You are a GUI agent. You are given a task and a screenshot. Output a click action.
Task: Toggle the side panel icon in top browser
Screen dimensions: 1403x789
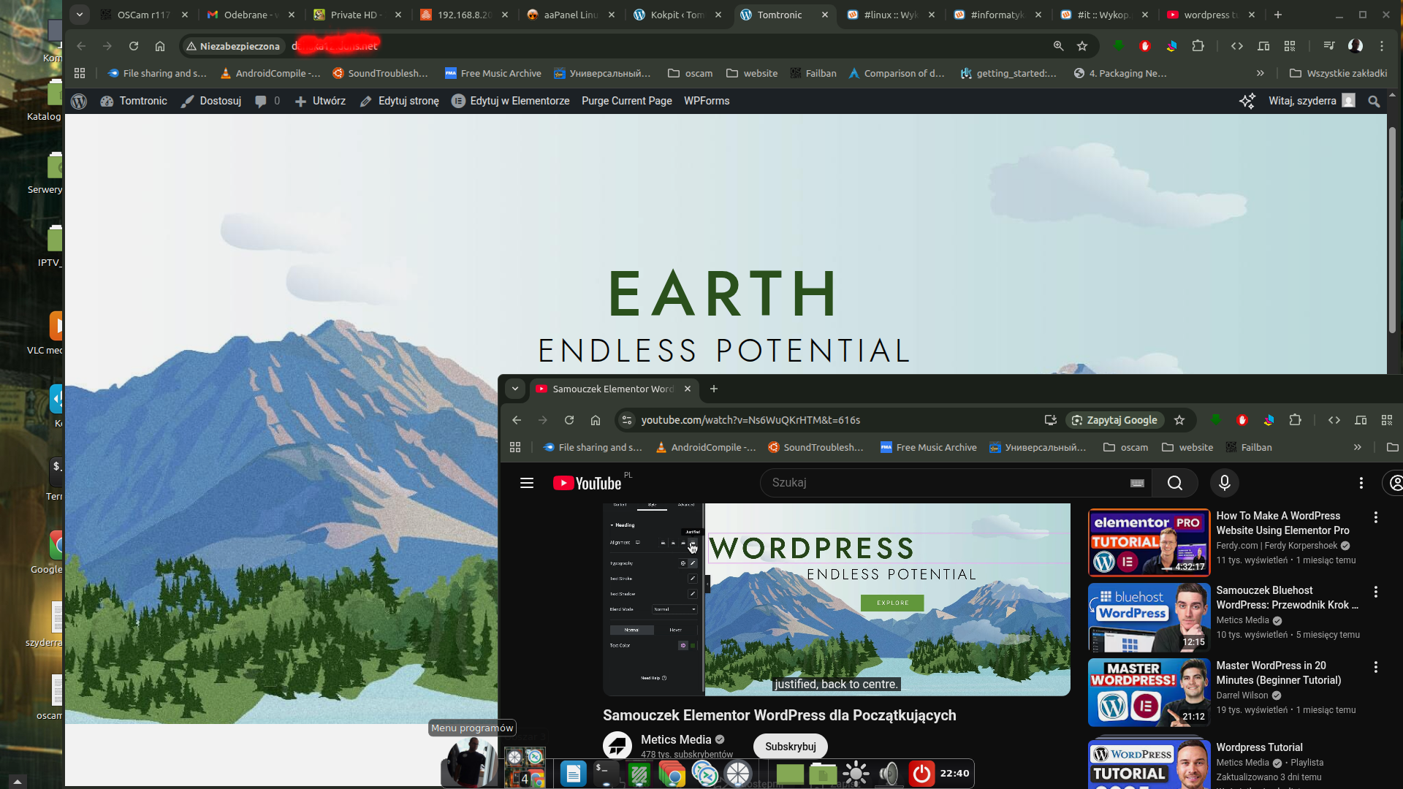1263,46
